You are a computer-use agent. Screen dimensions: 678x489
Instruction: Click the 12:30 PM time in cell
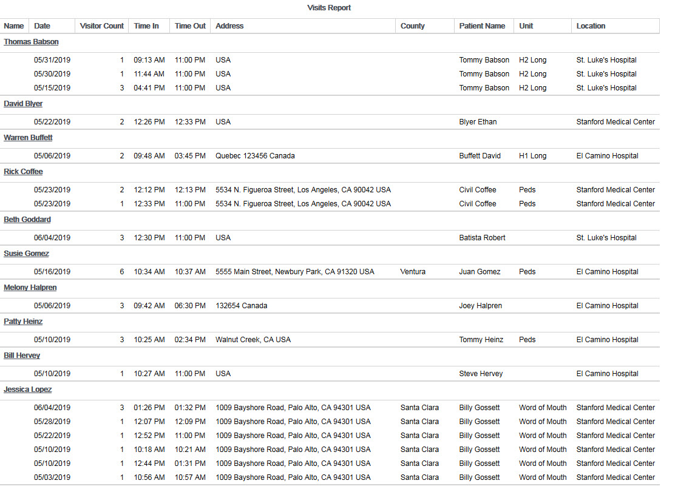point(149,238)
